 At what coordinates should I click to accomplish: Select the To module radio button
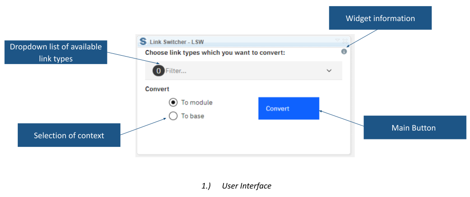click(x=173, y=102)
